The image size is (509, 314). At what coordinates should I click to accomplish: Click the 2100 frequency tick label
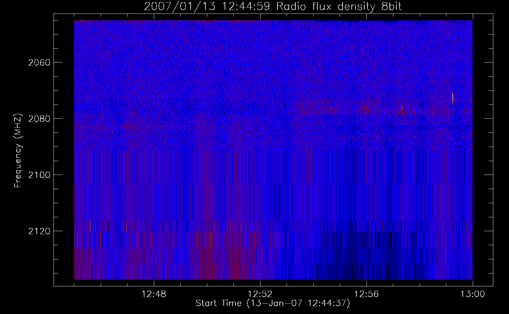(39, 175)
